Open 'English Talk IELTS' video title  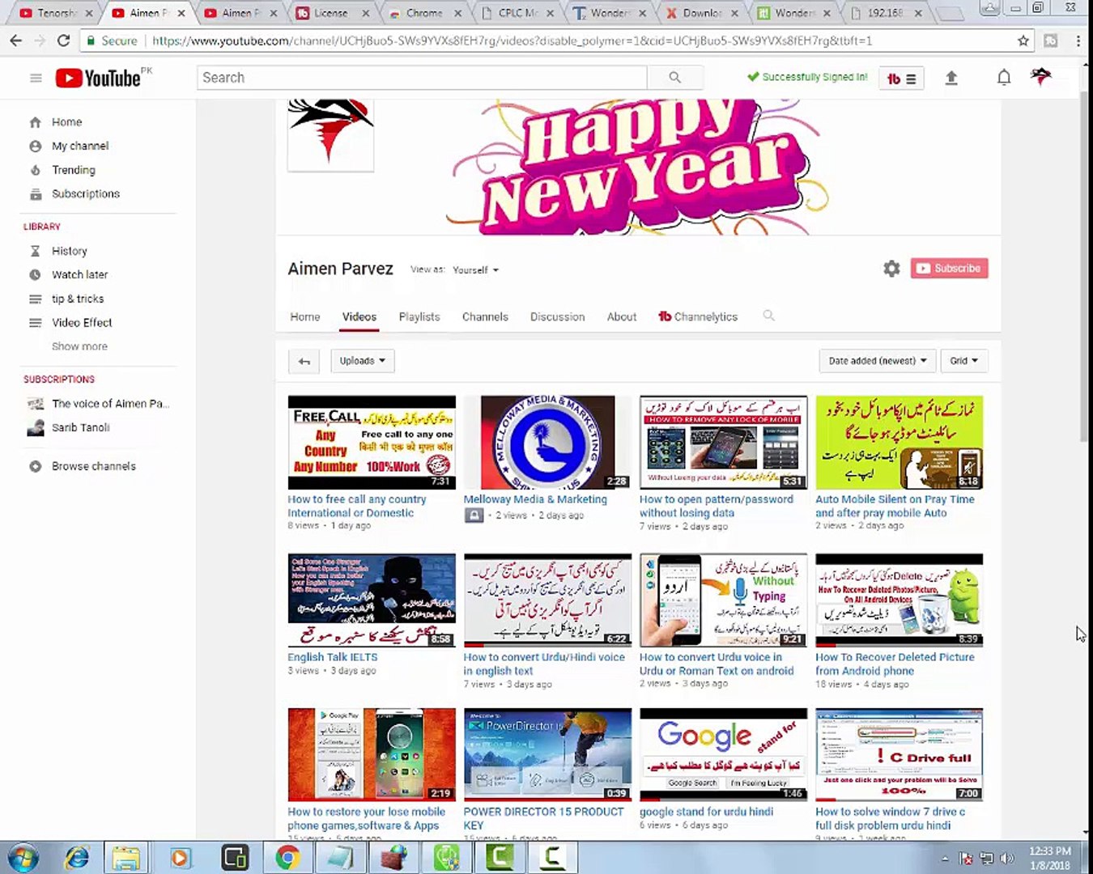tap(333, 657)
